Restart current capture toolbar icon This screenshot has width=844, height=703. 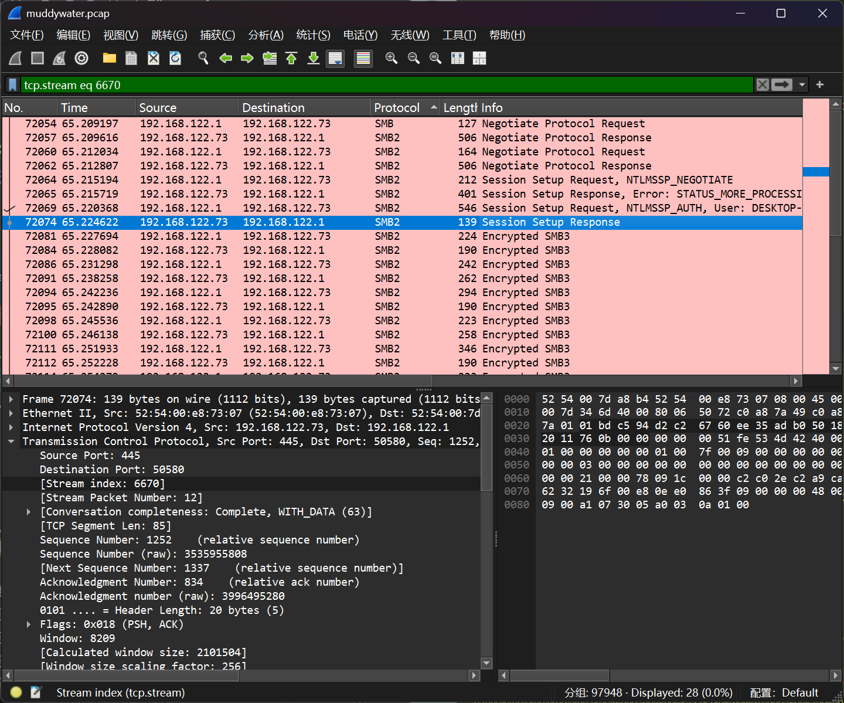pos(59,58)
